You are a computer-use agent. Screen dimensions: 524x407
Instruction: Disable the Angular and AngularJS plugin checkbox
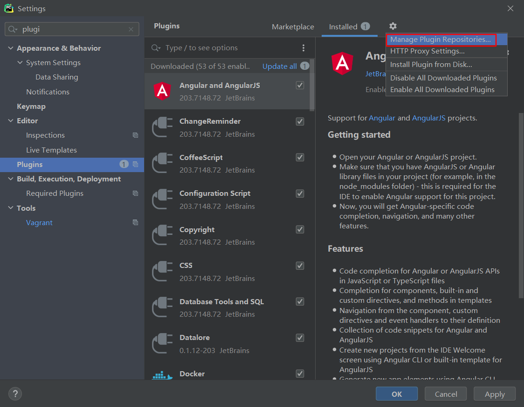click(300, 85)
